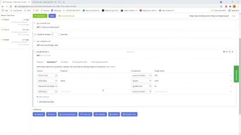Click Add Assertion link
Image resolution: width=241 pixels, height=135 pixels.
(x=43, y=97)
